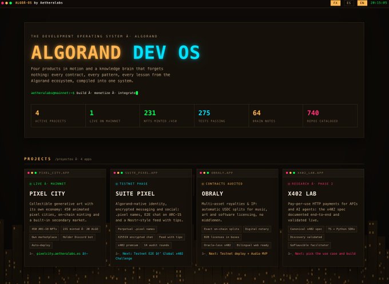Click the yellow dot on OBRALY.APP card

tap(204, 173)
